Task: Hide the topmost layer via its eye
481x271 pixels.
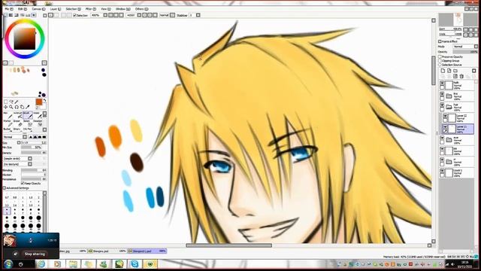Action: [x=442, y=84]
